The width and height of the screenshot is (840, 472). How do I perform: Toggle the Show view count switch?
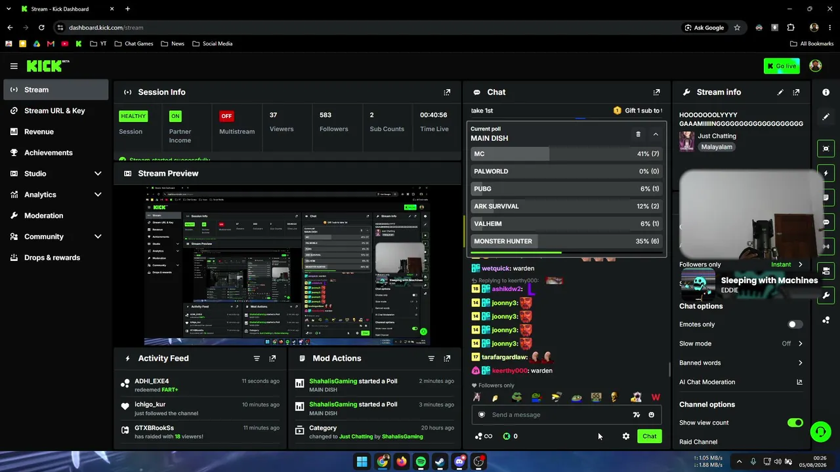[x=795, y=423]
